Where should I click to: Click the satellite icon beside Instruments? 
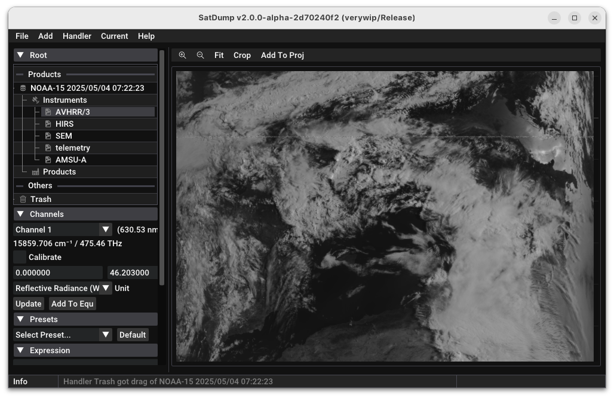click(35, 100)
